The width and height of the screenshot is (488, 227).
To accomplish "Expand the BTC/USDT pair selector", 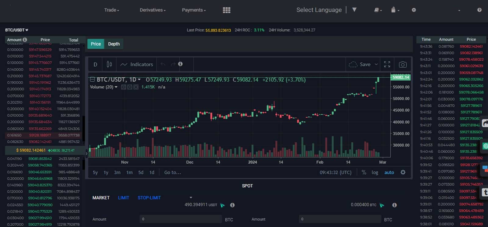I will click(16, 30).
